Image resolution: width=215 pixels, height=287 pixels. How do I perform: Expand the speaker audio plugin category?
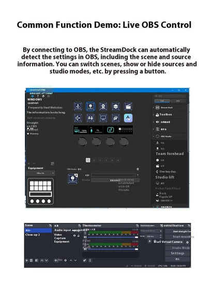pyautogui.click(x=153, y=122)
